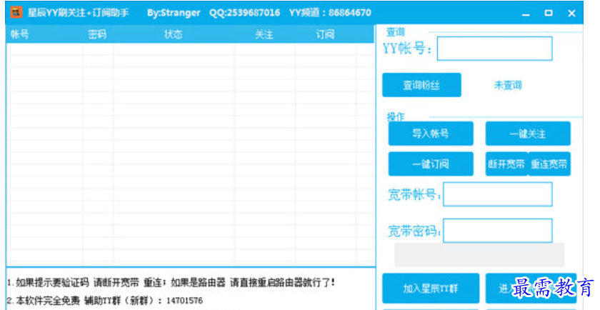Click the 关注 column header
Screen dimensions: 600x310
[x=264, y=34]
